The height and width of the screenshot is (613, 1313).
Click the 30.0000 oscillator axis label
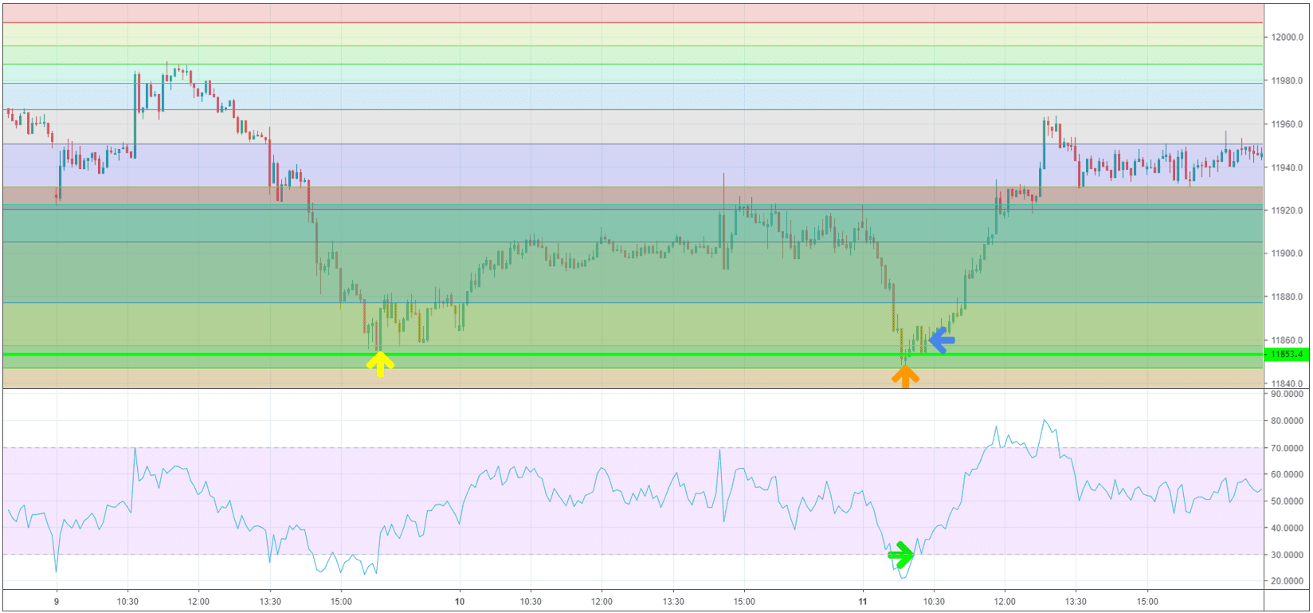(1287, 555)
